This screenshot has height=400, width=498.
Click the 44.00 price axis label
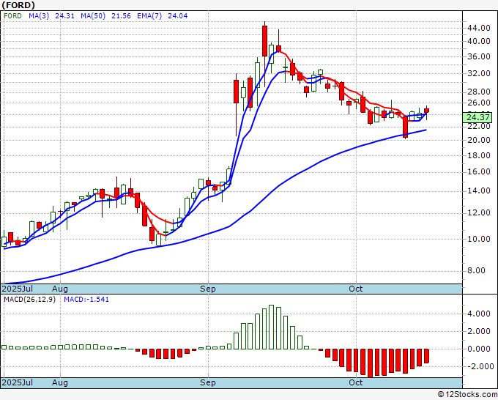478,28
